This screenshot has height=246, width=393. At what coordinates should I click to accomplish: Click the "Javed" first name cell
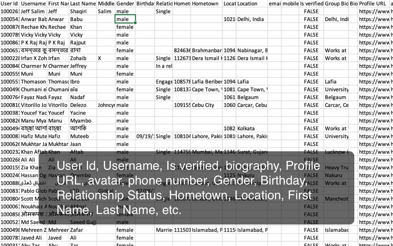point(58,238)
